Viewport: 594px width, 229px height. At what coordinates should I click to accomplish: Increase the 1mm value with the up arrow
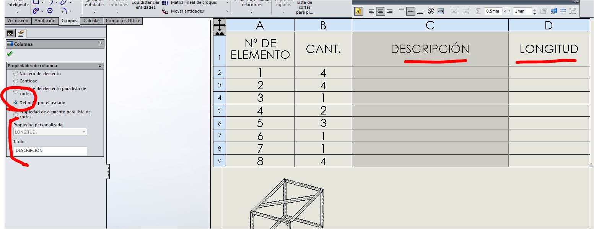[x=535, y=10]
